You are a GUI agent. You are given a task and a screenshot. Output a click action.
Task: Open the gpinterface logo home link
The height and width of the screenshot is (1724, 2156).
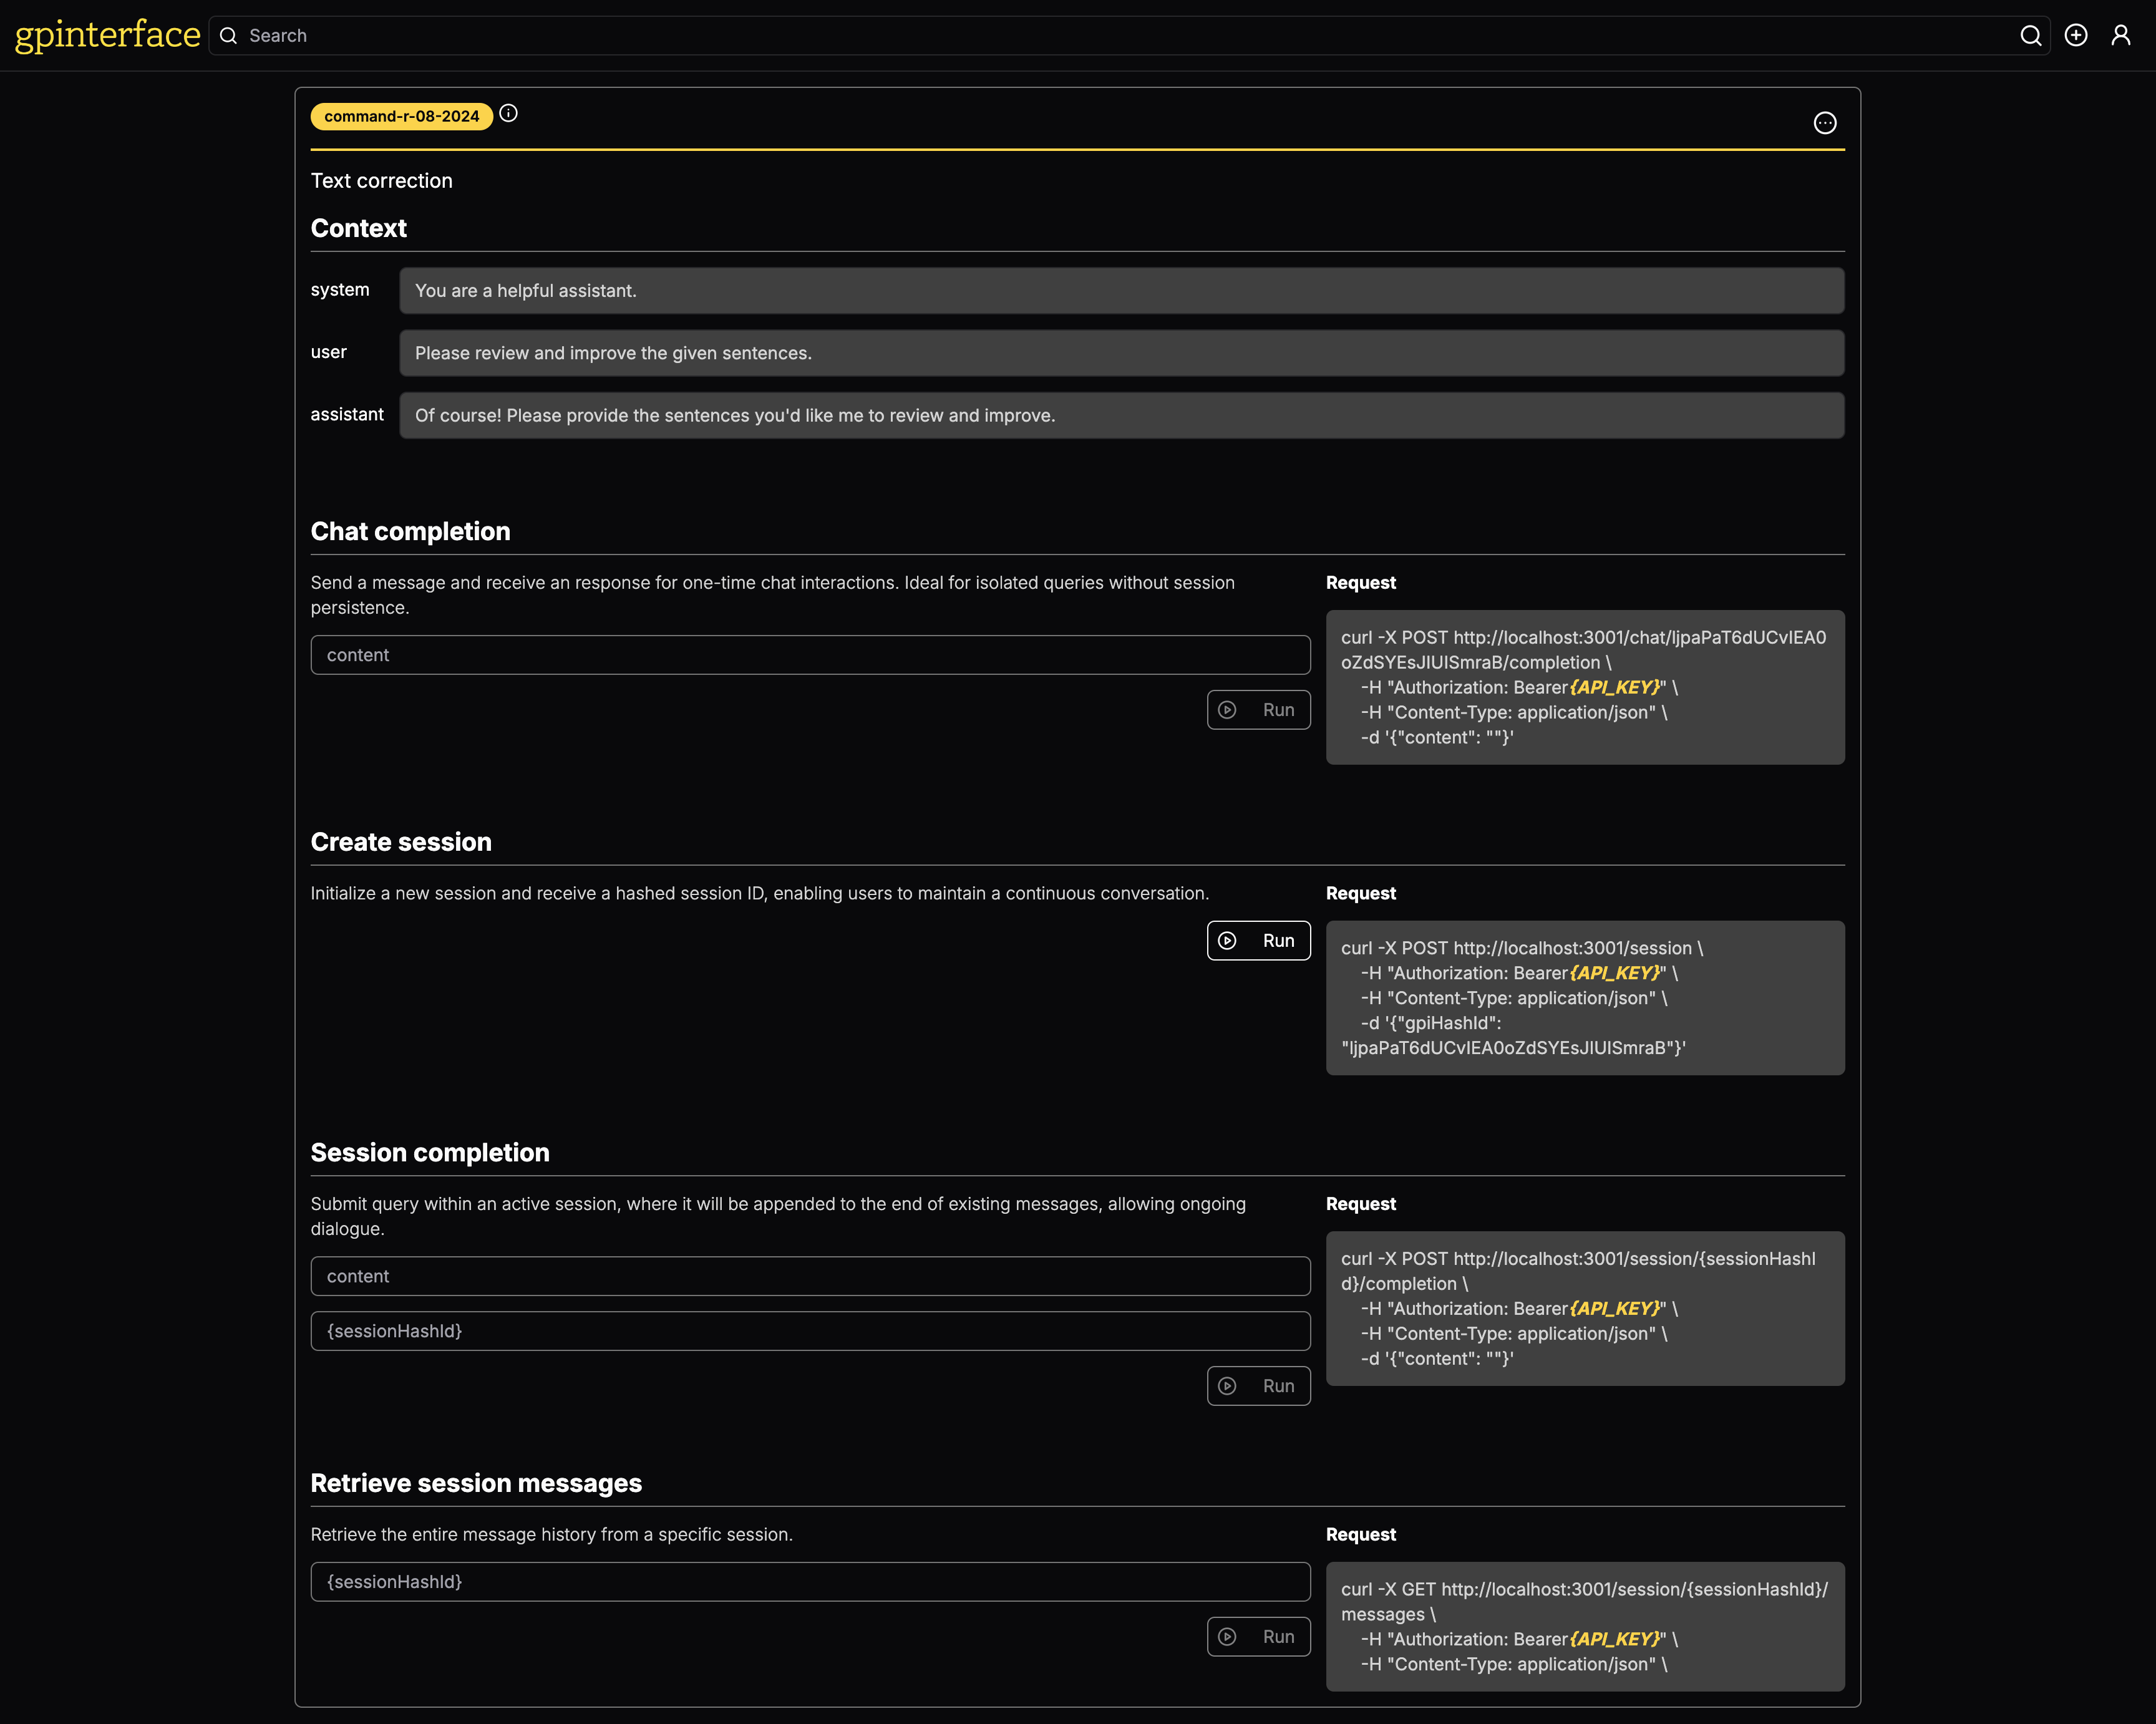[107, 35]
